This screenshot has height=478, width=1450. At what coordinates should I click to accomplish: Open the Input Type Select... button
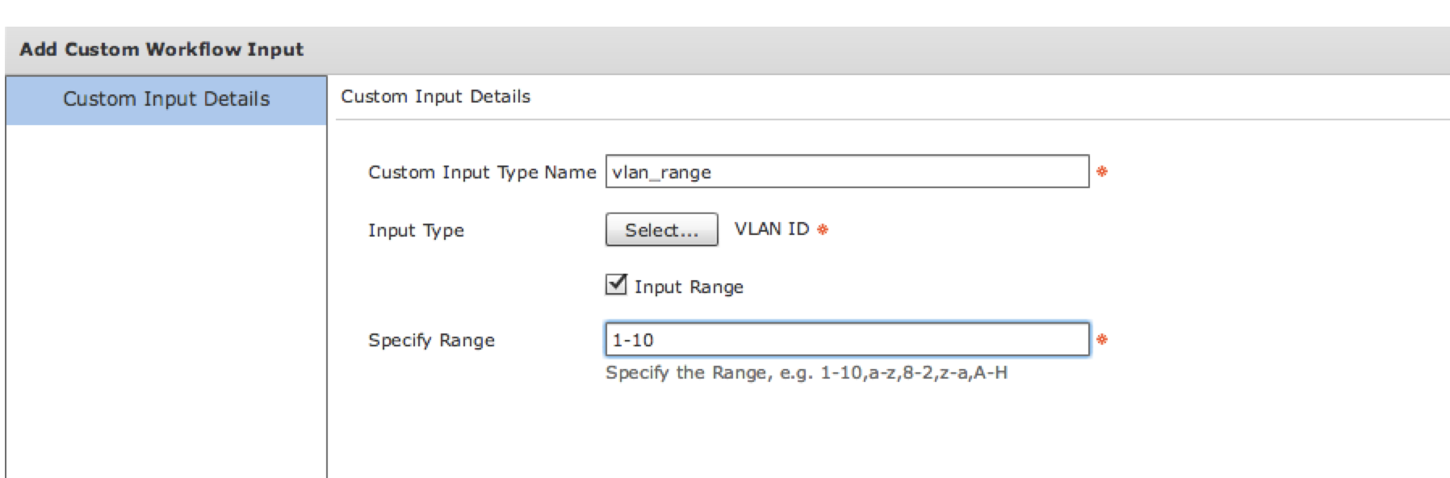661,229
